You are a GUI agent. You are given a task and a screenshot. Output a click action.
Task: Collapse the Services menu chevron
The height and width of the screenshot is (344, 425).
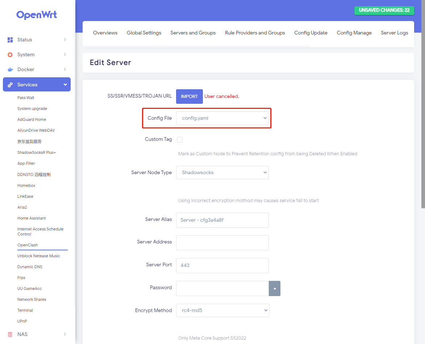coord(65,85)
